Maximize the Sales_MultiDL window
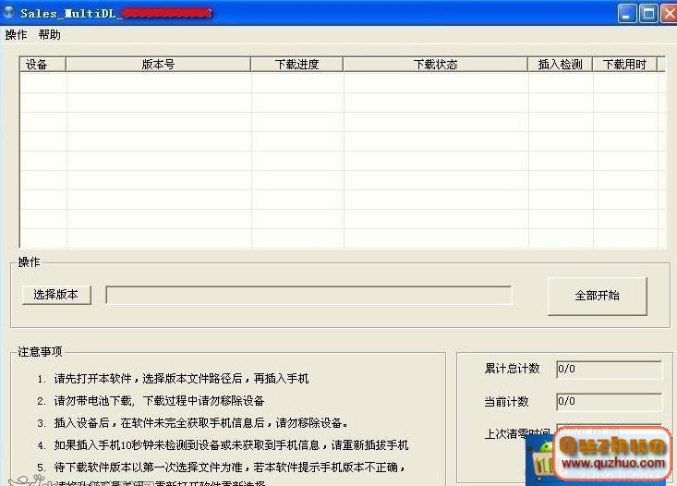The width and height of the screenshot is (677, 486). point(648,13)
